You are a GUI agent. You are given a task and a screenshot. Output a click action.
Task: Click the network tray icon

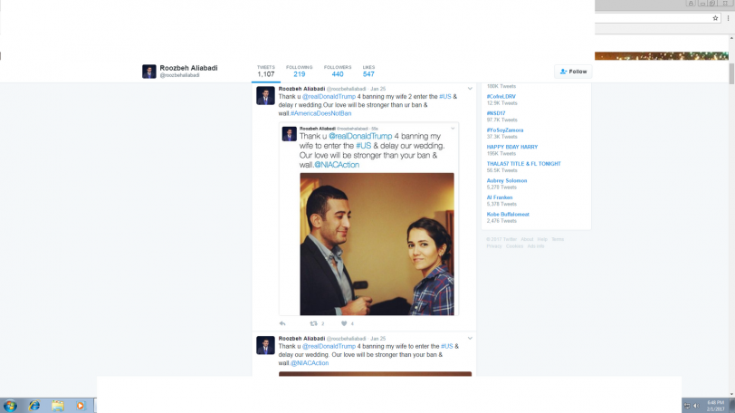687,406
